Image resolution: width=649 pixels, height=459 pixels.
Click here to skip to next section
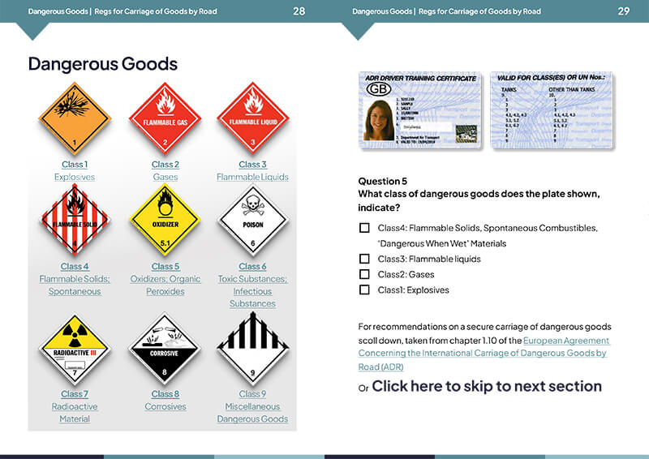(x=487, y=386)
